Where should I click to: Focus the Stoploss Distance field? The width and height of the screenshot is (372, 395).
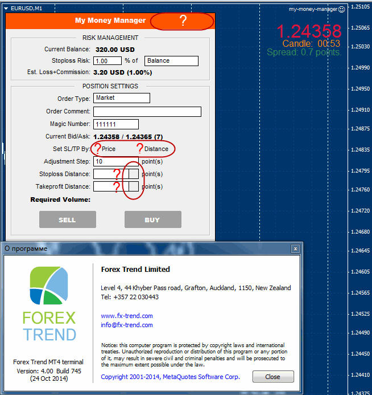point(111,174)
